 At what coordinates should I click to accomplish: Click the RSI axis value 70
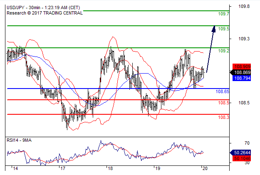pyautogui.click(x=247, y=143)
